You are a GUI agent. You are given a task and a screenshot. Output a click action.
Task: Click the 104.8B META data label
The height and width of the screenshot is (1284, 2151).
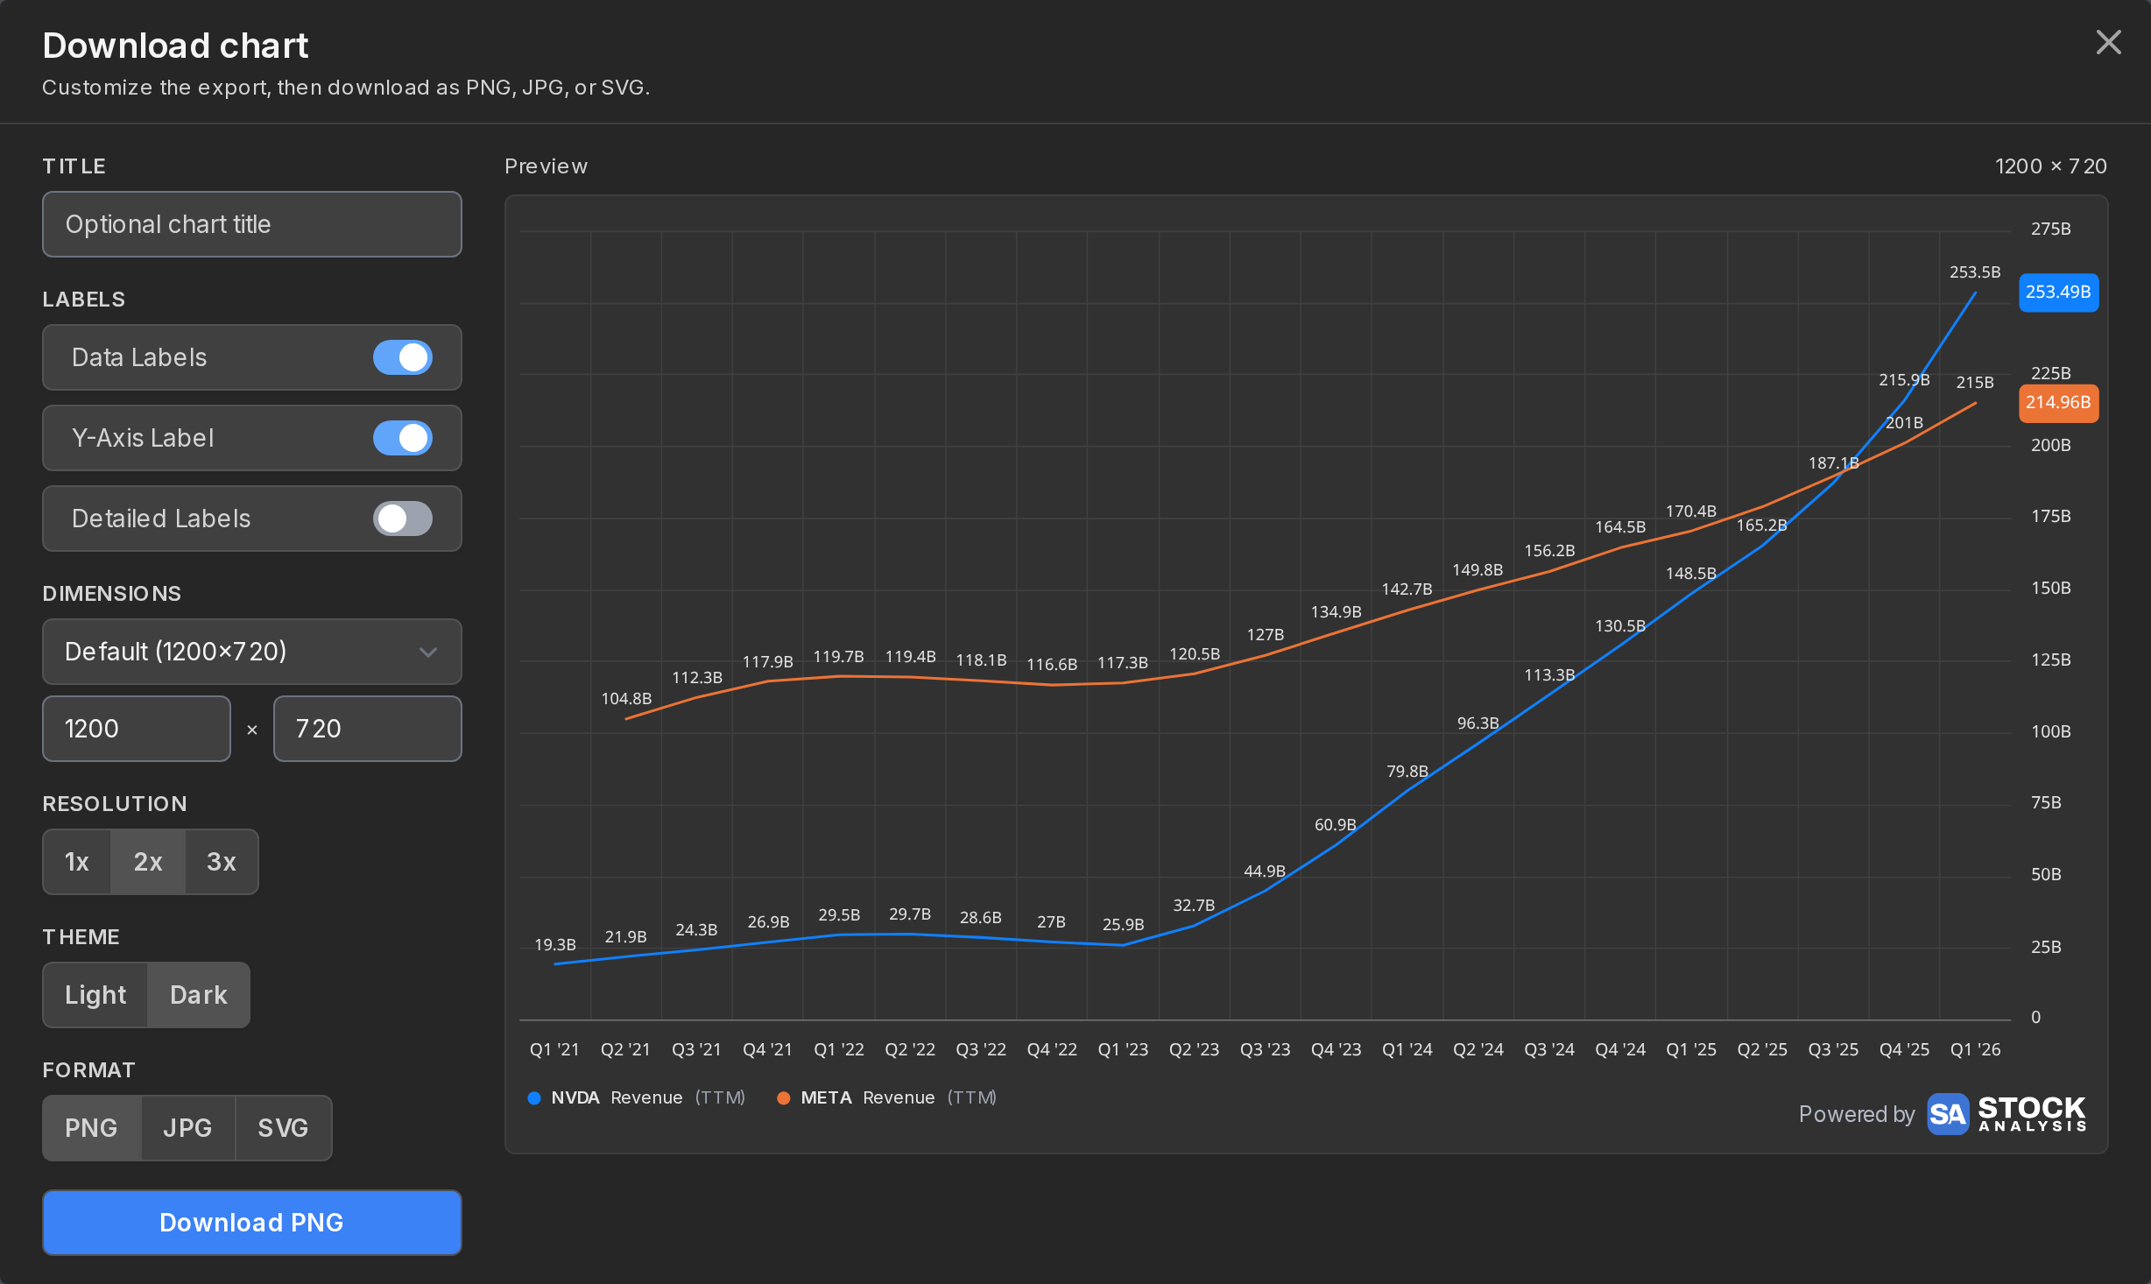click(626, 699)
